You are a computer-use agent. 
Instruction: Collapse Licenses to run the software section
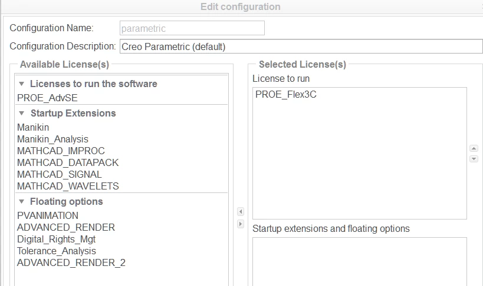(22, 84)
